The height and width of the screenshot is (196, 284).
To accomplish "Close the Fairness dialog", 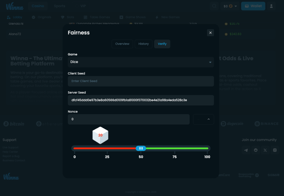I will tap(210, 33).
